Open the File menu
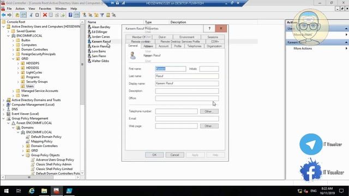Viewport: 349px width, 196px height. [9, 9]
